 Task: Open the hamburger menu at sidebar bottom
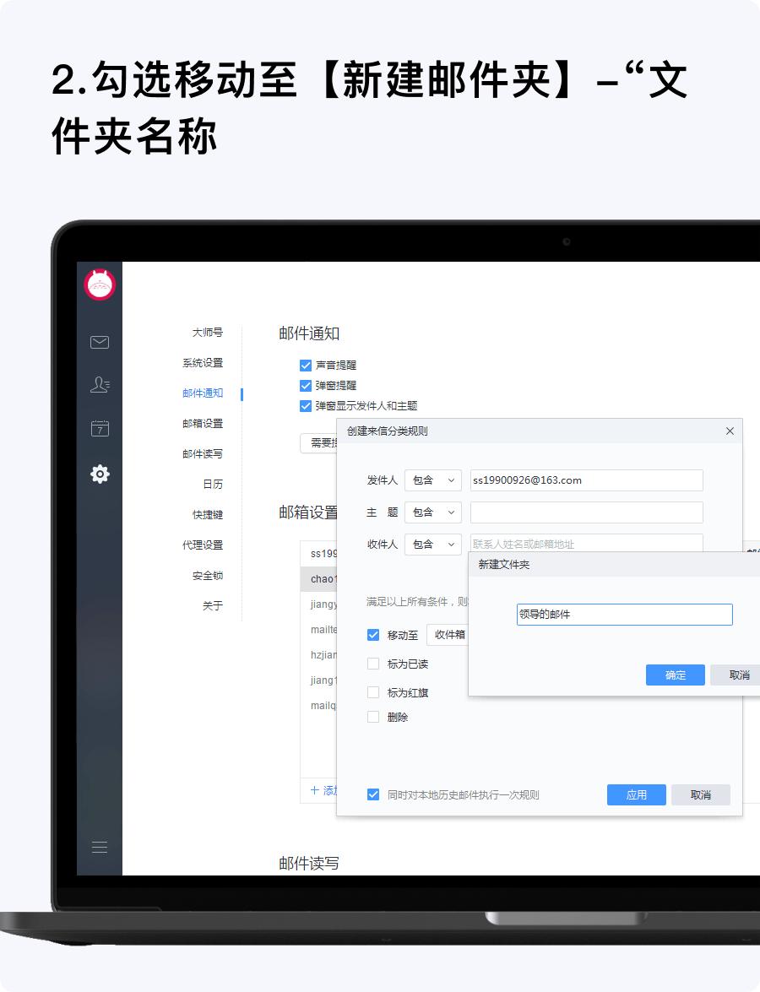tap(100, 847)
